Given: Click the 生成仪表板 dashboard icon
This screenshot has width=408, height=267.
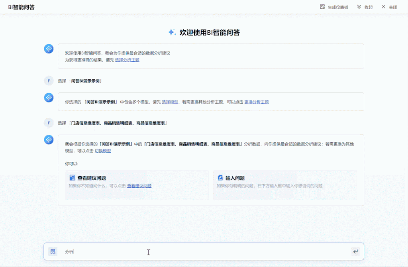Looking at the screenshot, I should click(322, 7).
